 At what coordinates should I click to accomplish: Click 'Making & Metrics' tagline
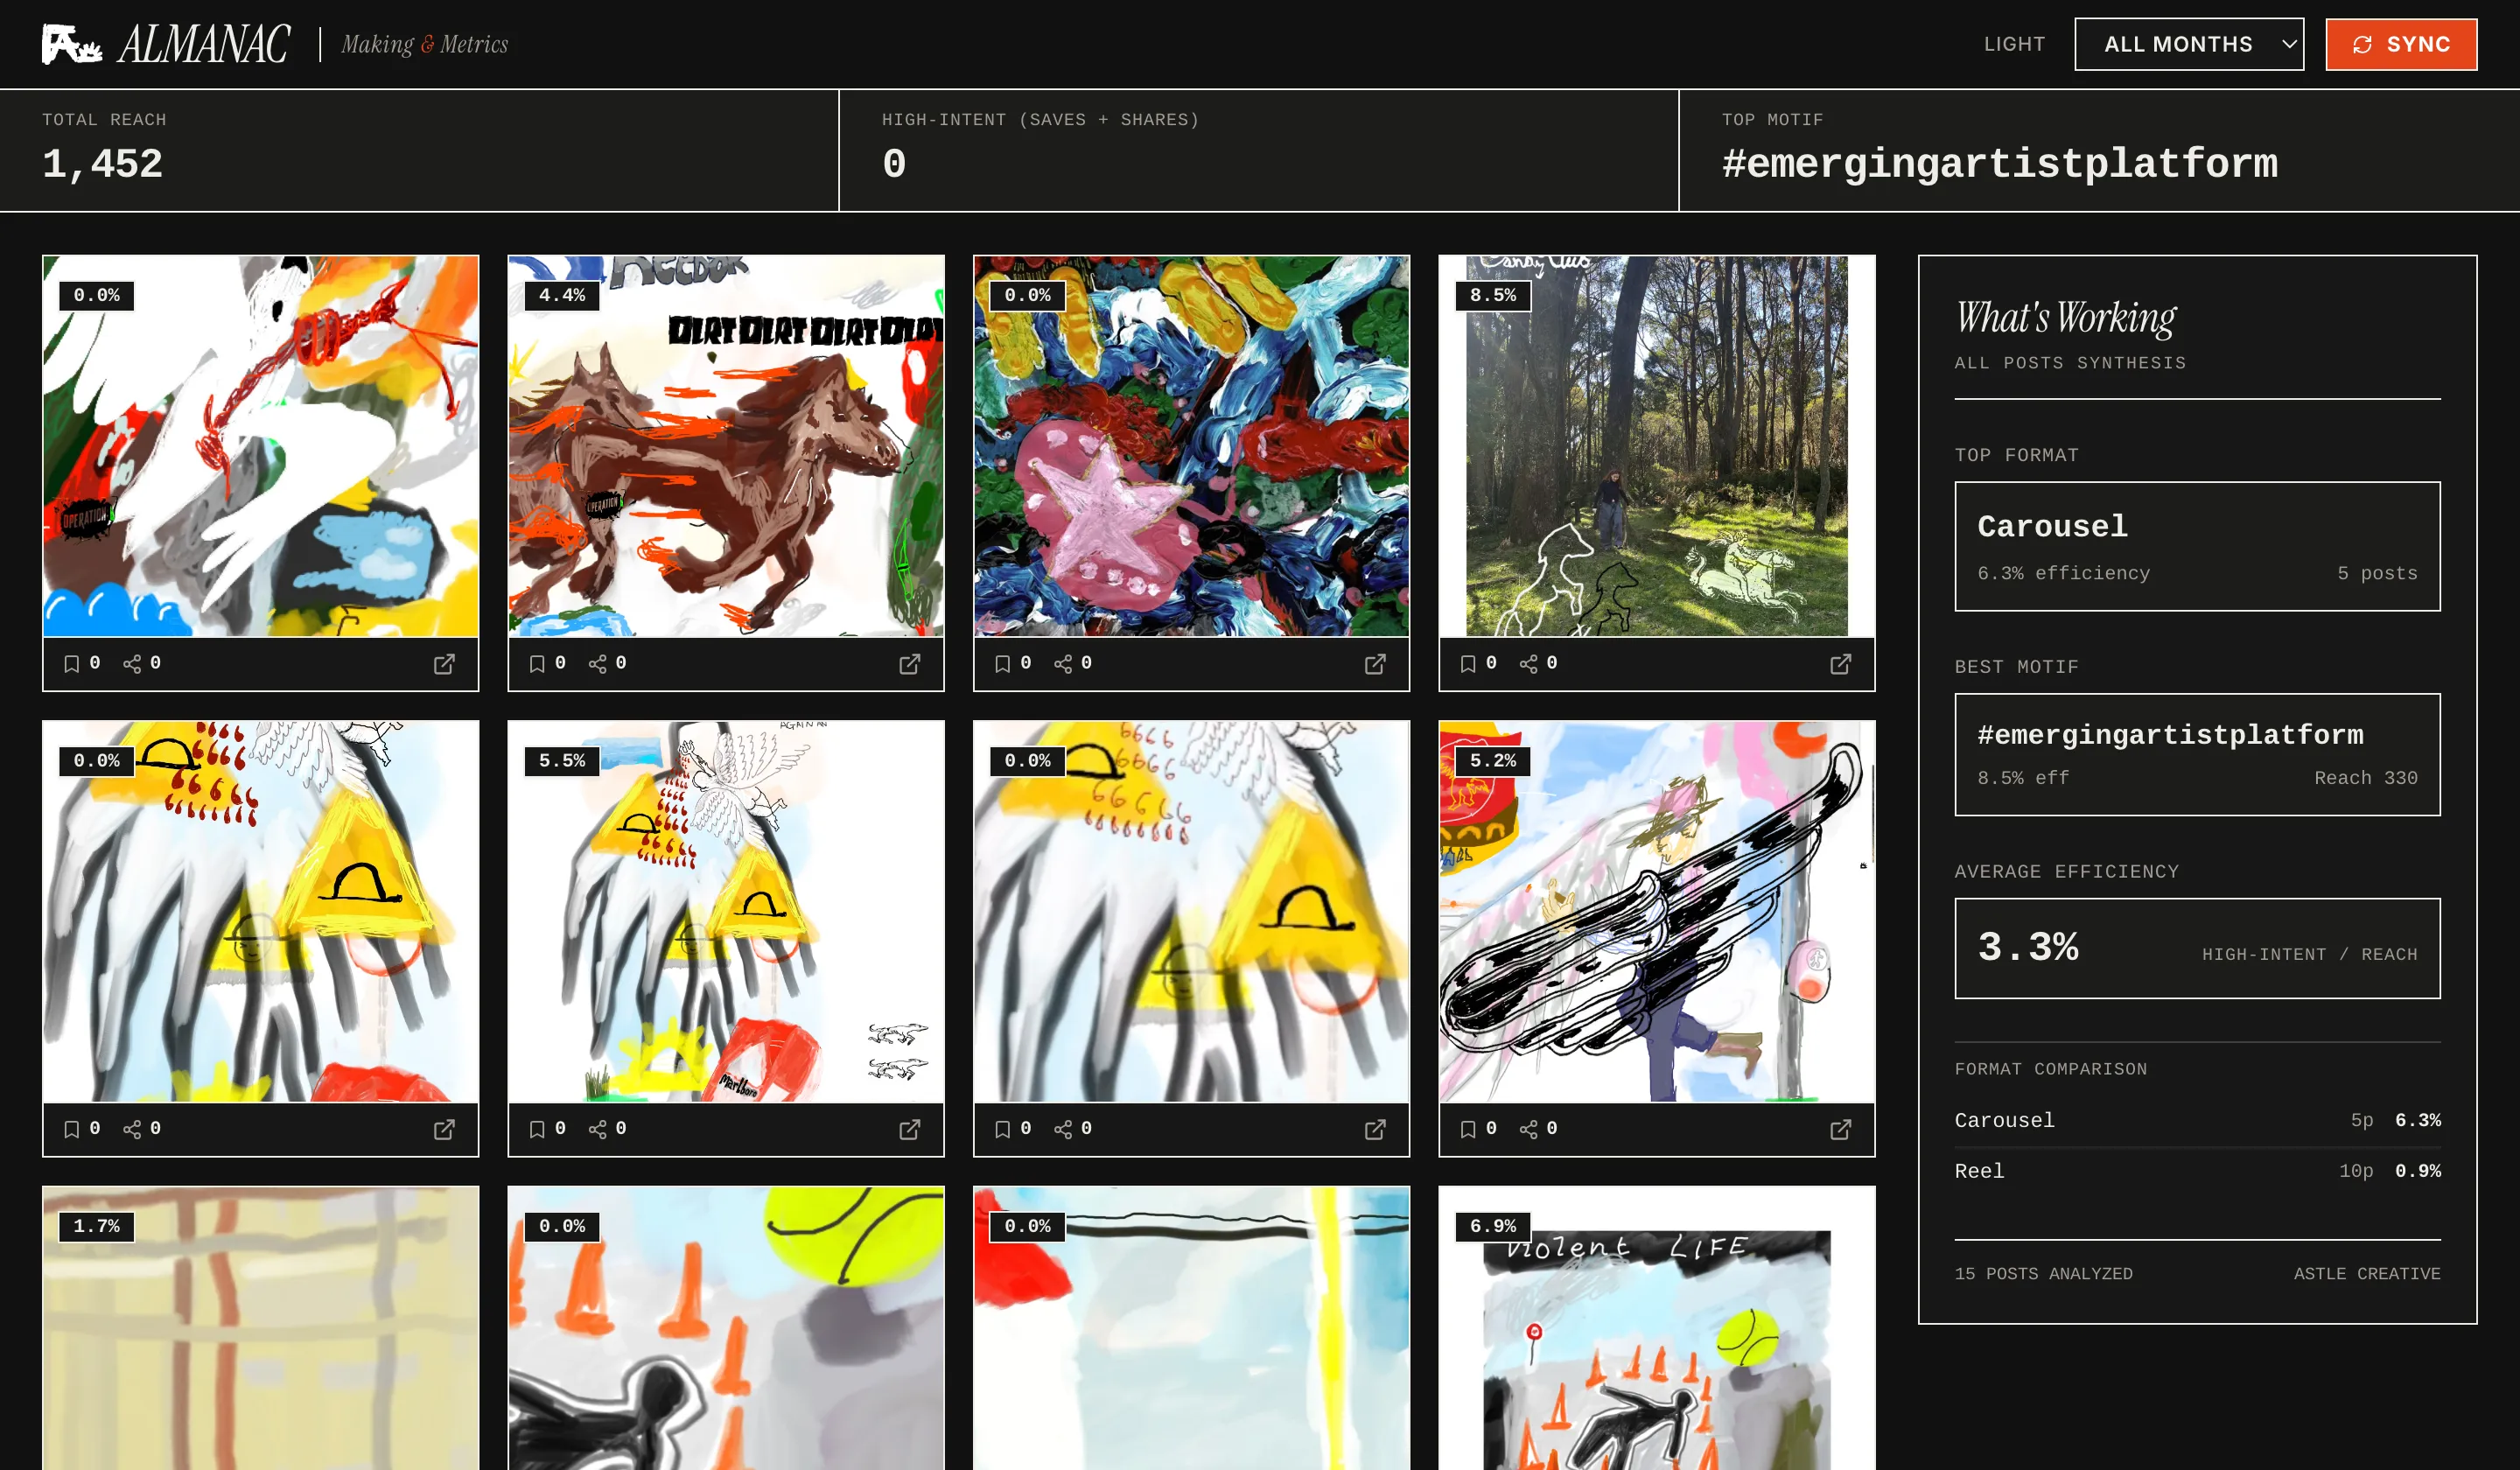click(424, 44)
